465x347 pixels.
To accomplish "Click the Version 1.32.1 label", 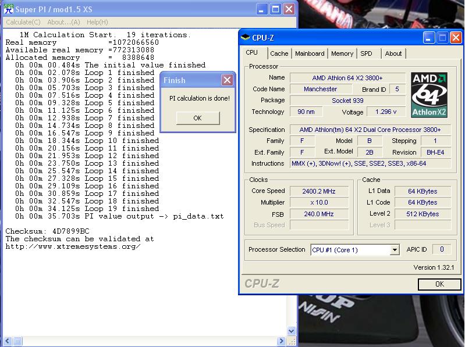I will coord(434,267).
